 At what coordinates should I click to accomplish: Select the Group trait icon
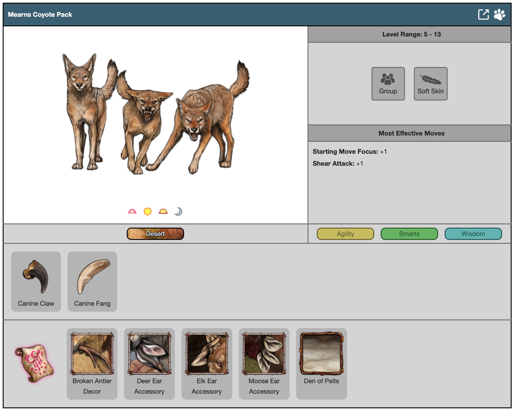point(388,83)
